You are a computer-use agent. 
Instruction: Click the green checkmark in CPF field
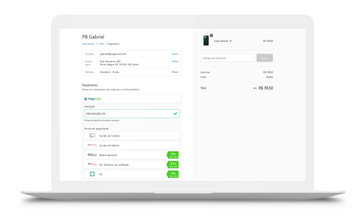(175, 113)
